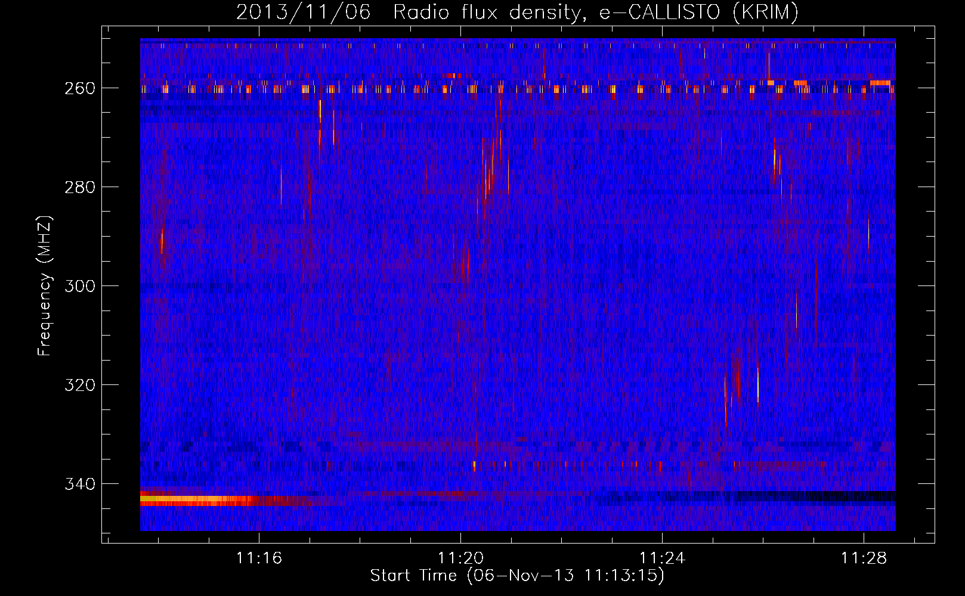The image size is (965, 596).
Task: Click the 300 frequency tick label
Action: (80, 286)
